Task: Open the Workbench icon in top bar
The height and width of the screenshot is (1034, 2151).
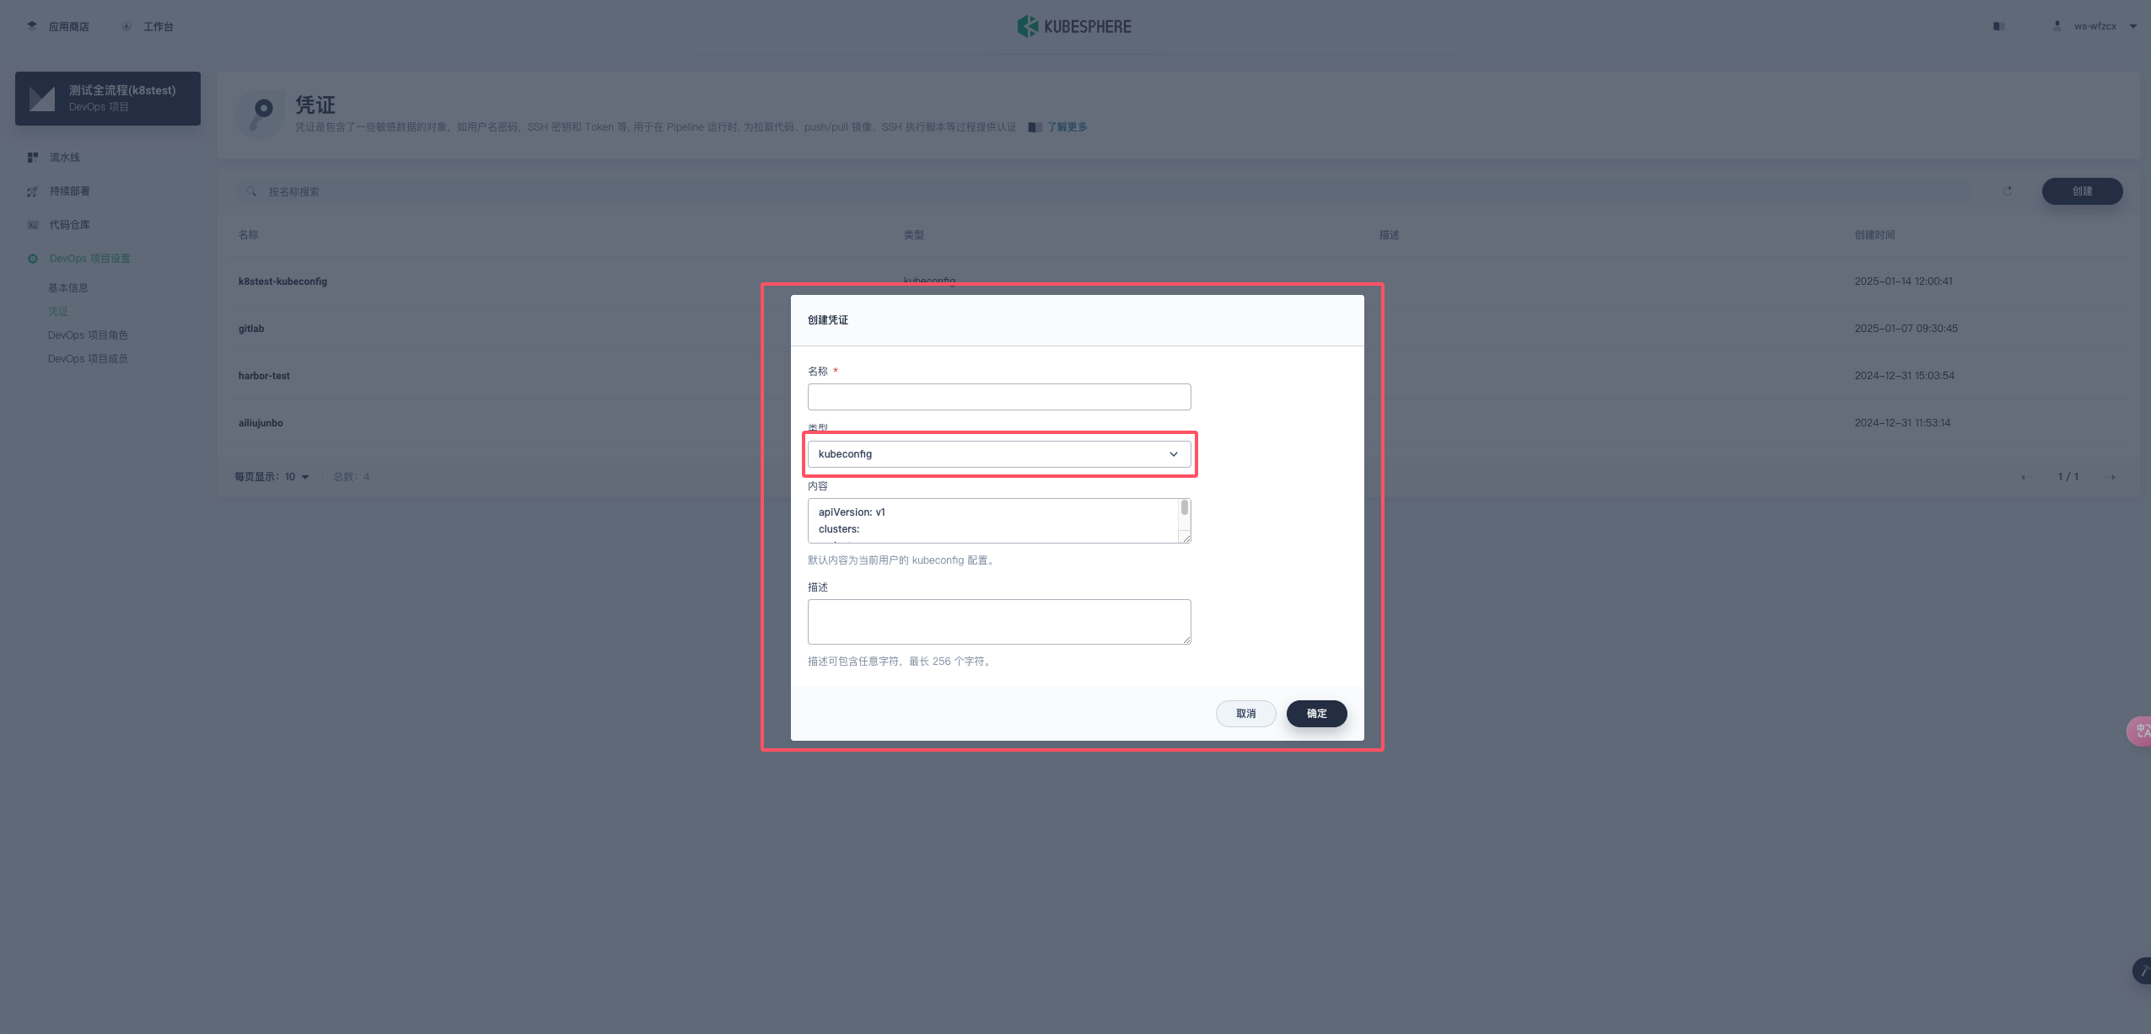Action: 126,26
